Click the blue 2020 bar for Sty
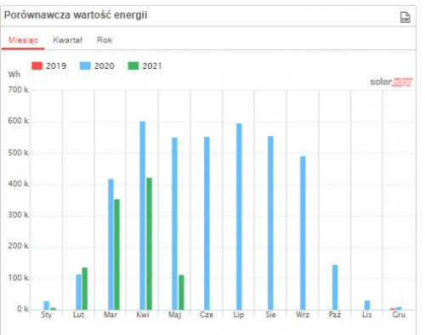Screen dimensions: 425x335 click(47, 305)
